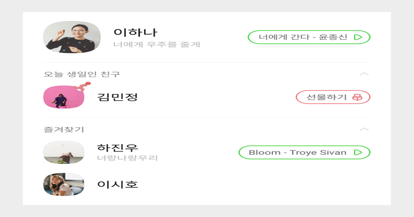Click the status message 너에게 우주를 줄게

(x=157, y=45)
